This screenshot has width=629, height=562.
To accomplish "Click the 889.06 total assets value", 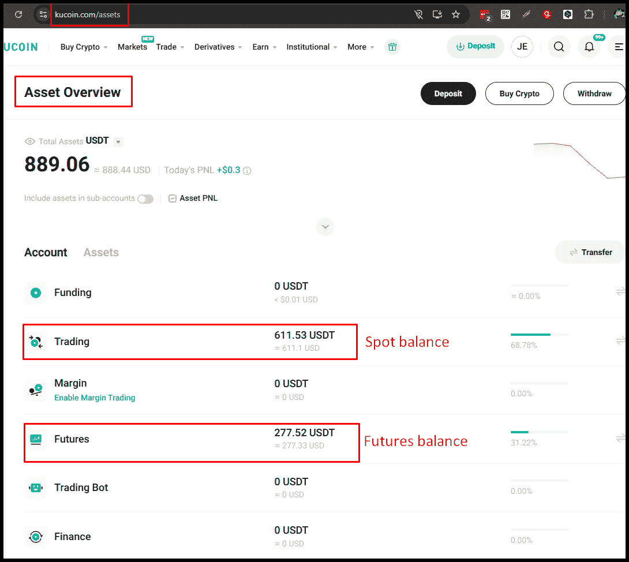I will pyautogui.click(x=57, y=164).
